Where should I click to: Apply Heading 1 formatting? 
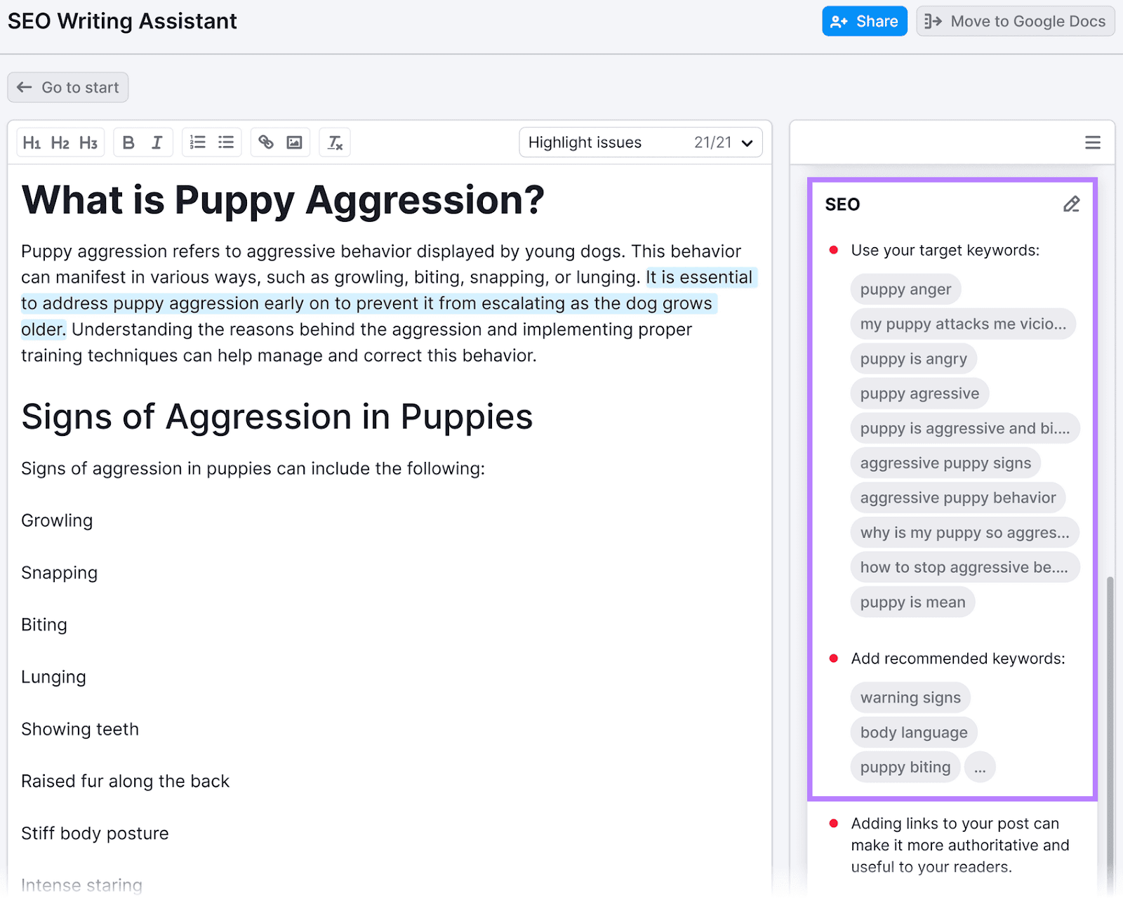click(32, 142)
